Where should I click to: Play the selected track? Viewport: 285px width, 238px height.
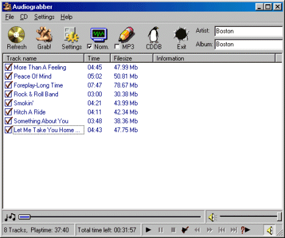pyautogui.click(x=149, y=230)
